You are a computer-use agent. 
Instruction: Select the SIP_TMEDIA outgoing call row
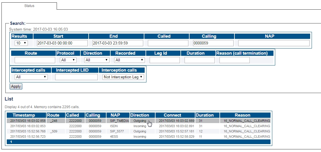pyautogui.click(x=117, y=121)
